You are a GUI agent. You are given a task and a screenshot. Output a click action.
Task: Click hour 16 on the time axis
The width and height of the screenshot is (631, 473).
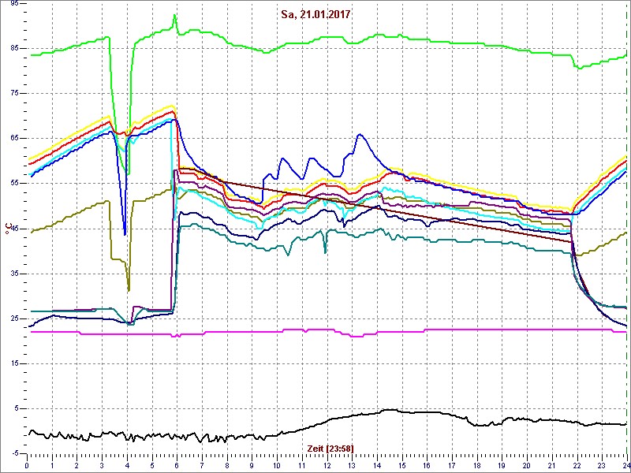[x=427, y=465]
